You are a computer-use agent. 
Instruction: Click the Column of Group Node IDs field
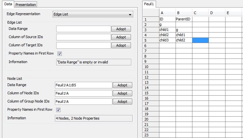click(x=83, y=102)
